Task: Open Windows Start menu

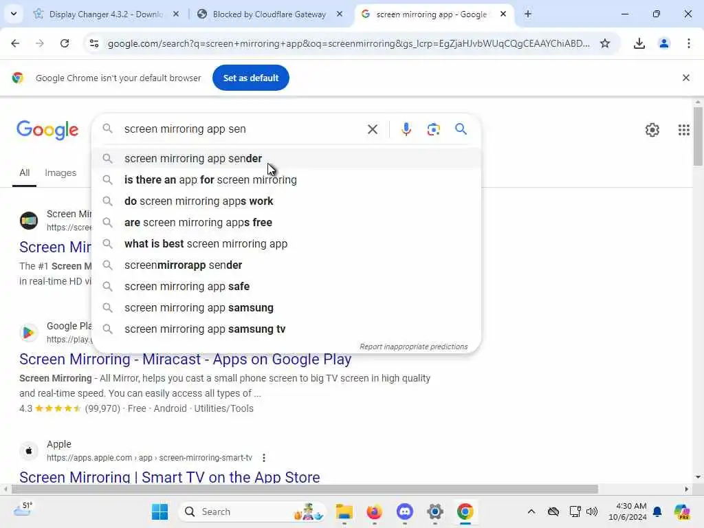Action: tap(159, 511)
